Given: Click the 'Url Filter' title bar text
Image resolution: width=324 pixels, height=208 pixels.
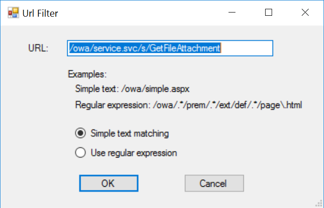Looking at the screenshot, I should tap(40, 13).
